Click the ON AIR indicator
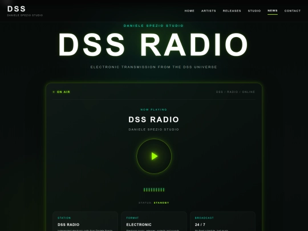 [62, 92]
